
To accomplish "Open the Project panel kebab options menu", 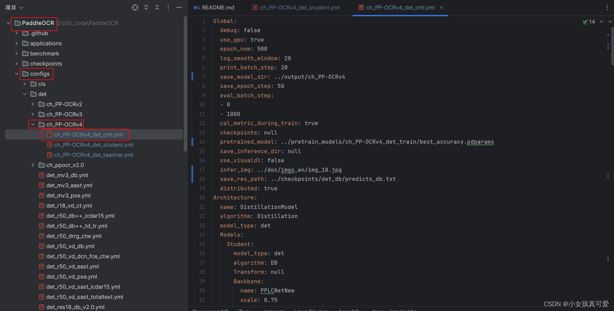I will 168,7.
